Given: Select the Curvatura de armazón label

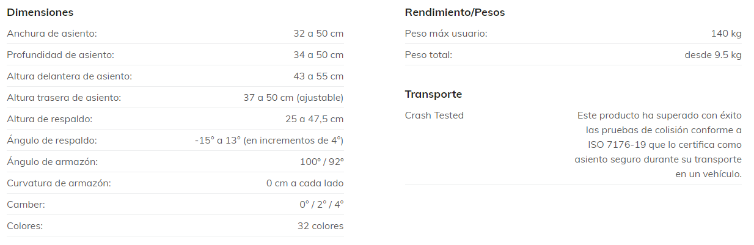Looking at the screenshot, I should (x=59, y=183).
